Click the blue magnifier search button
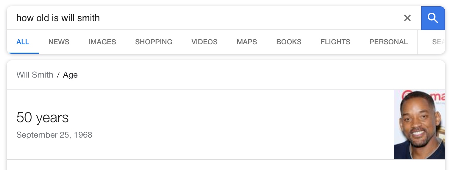 coord(433,18)
